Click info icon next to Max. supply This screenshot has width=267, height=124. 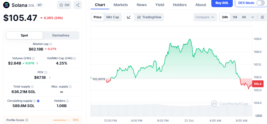pos(70,87)
